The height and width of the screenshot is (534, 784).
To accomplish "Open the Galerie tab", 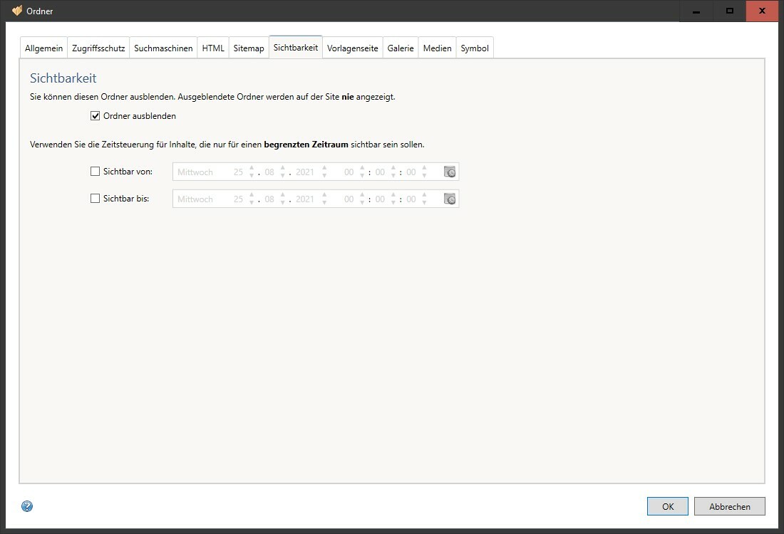I will [x=401, y=48].
